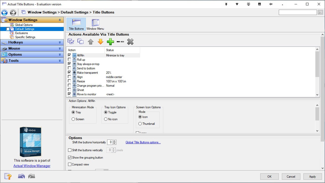Switch to the Window Menu tab
The height and width of the screenshot is (183, 325).
(95, 24)
